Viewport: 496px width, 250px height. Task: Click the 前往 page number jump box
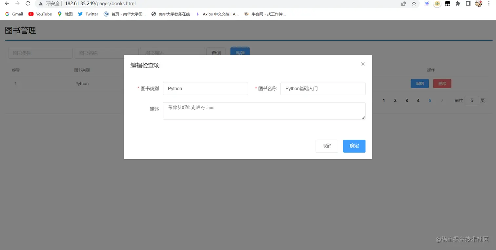472,100
